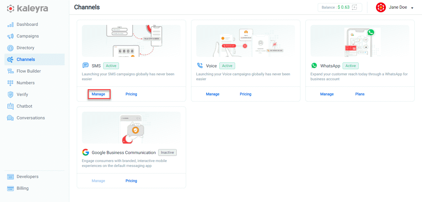Click Manage under the Voice channel

(x=213, y=94)
